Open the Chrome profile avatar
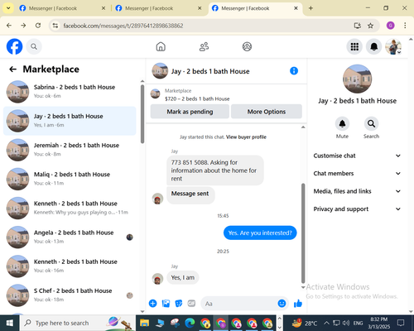Screen dimensions: 414x331 point(390,26)
